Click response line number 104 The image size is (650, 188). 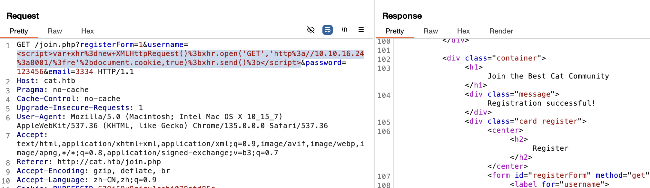click(384, 96)
